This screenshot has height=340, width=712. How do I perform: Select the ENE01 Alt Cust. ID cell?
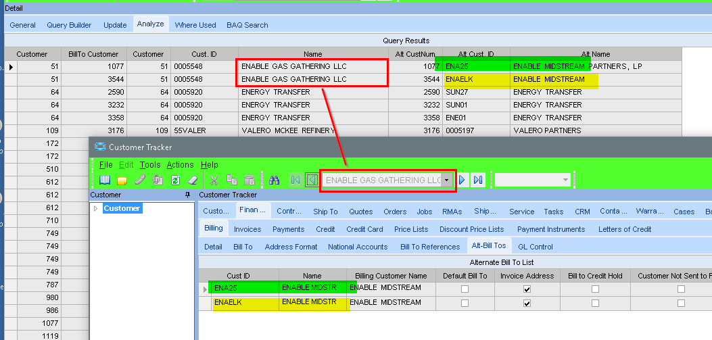(476, 118)
